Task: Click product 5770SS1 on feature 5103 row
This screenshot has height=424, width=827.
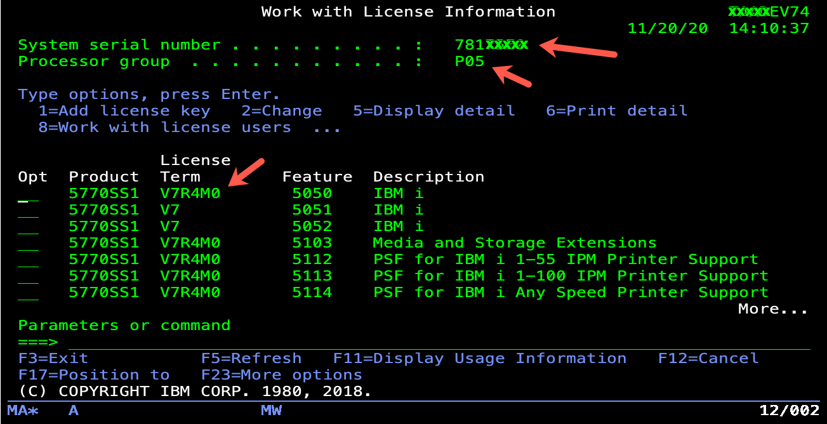Action: click(104, 243)
